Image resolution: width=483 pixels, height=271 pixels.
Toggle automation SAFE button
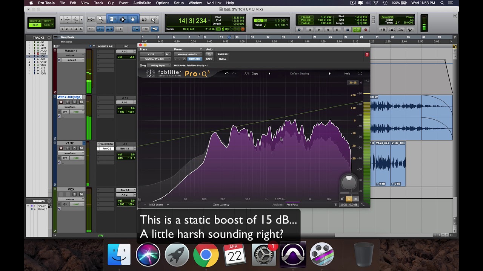coord(209,59)
